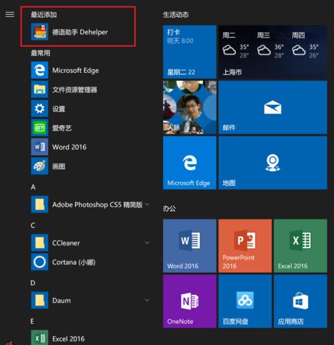Expand the Daum folder chevron
This screenshot has width=334, height=345.
pos(147,300)
